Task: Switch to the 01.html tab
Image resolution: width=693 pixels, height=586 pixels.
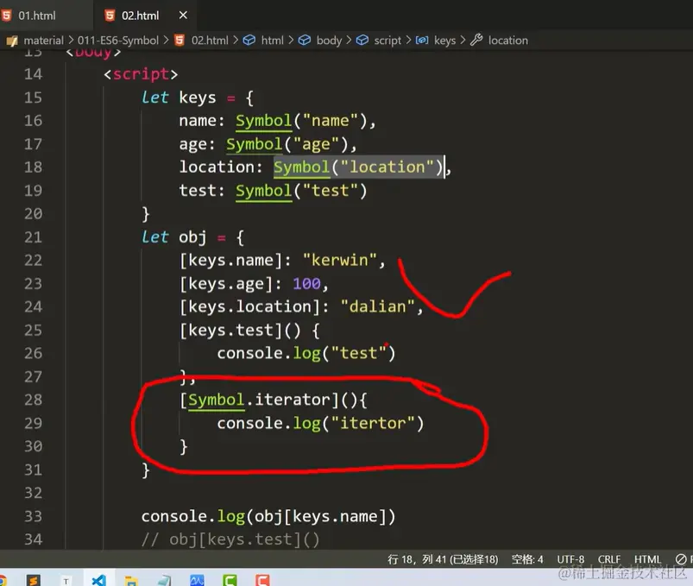Action: pyautogui.click(x=37, y=16)
